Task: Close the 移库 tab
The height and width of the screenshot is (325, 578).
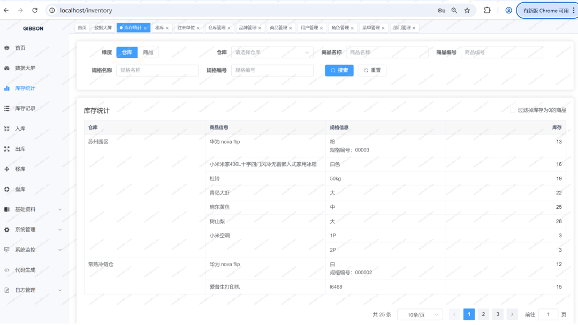Action: pyautogui.click(x=168, y=28)
